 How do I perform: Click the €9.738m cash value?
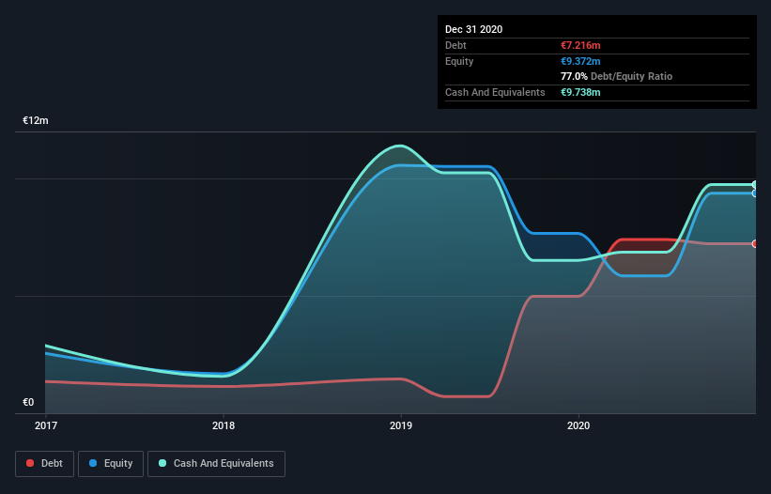580,92
